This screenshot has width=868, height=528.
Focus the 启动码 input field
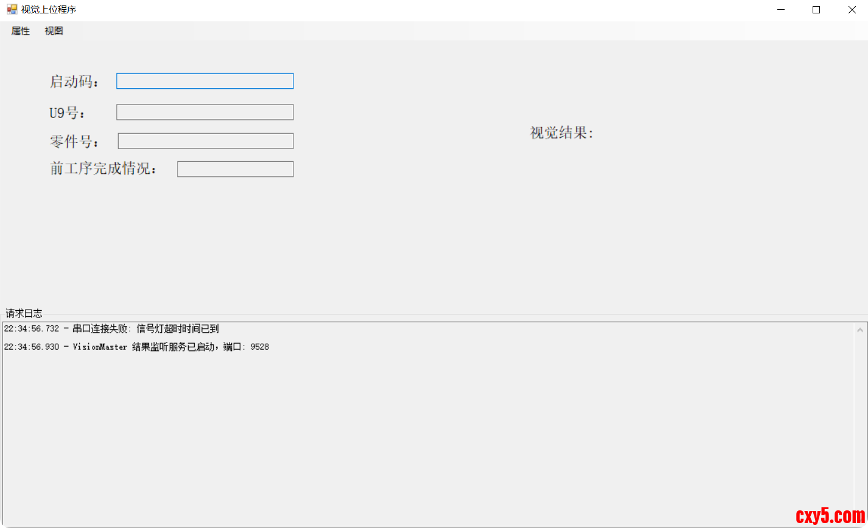[x=205, y=81]
